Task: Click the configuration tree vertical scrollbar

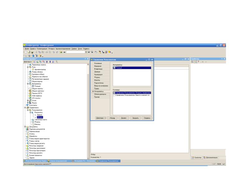Action: [88, 111]
